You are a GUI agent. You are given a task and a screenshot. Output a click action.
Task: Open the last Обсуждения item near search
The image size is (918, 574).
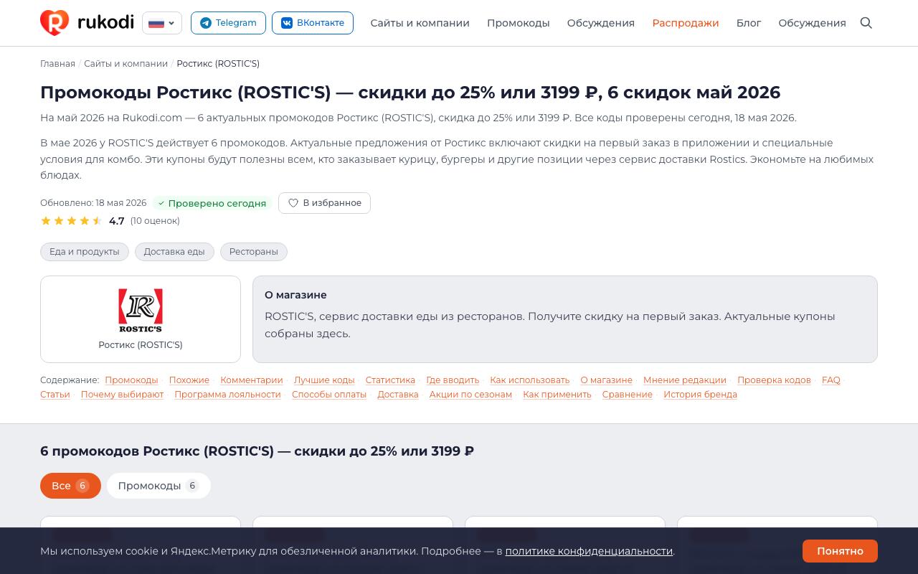click(x=813, y=23)
